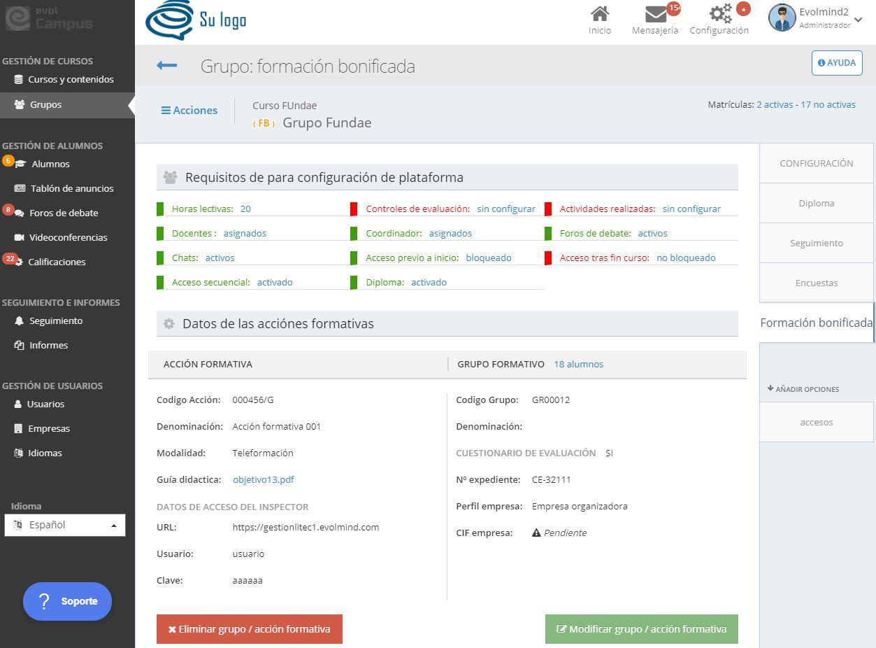Click the gear icon beside Datos heading
This screenshot has height=648, width=876.
[168, 323]
